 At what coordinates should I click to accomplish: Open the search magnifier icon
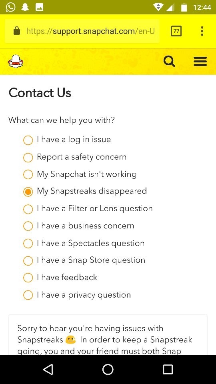tap(169, 61)
